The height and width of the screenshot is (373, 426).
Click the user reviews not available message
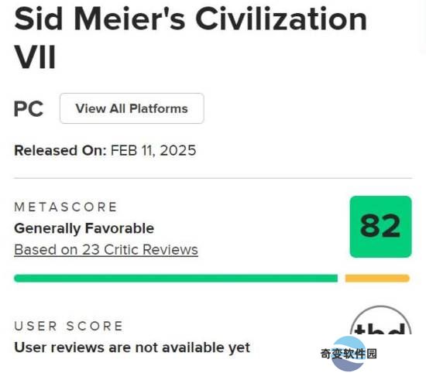tap(132, 347)
